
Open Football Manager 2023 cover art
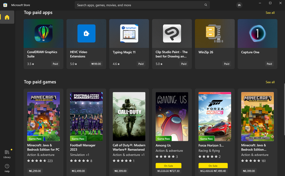86,117
